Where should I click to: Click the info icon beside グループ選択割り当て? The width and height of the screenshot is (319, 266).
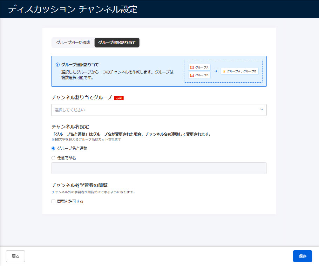(57, 65)
